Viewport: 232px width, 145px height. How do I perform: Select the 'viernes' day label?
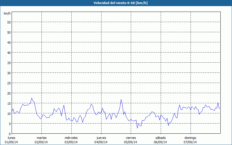[130, 138]
